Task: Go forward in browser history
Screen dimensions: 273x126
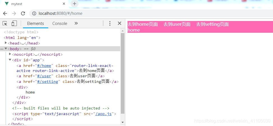Action: [14, 13]
